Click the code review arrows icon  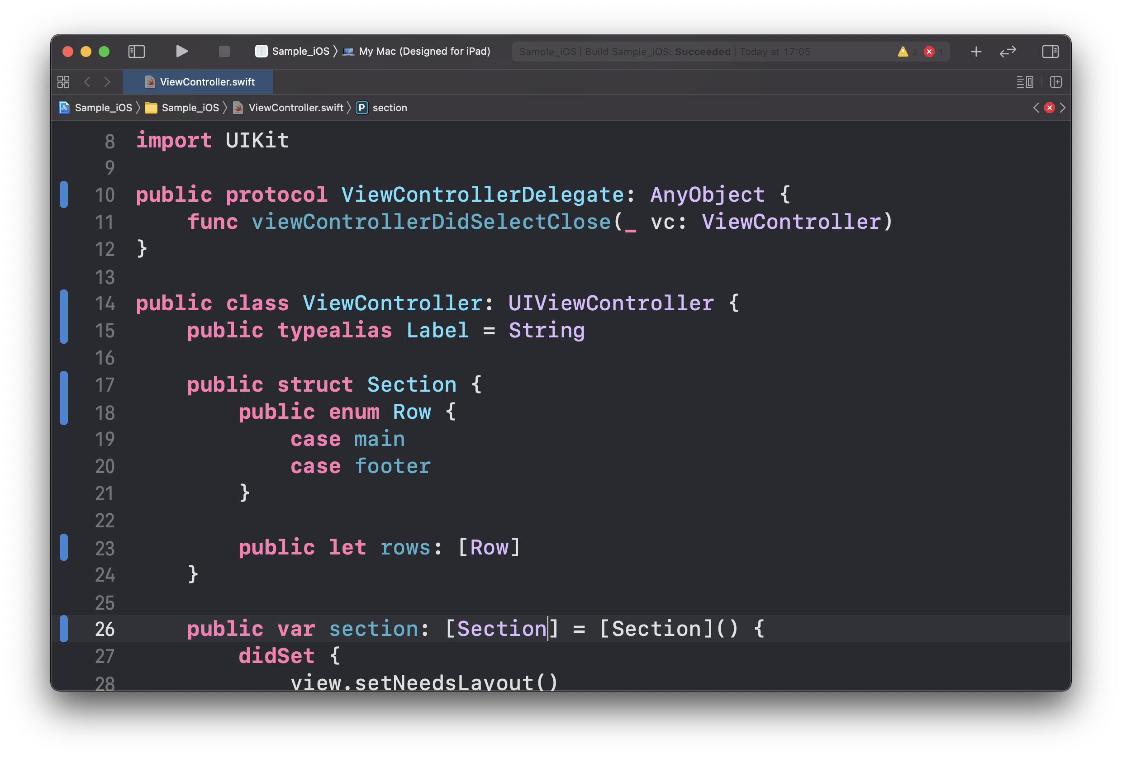tap(1008, 51)
